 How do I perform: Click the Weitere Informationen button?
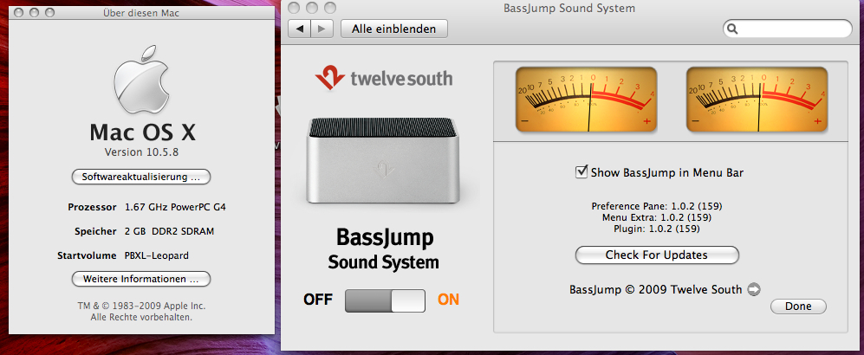[x=141, y=279]
